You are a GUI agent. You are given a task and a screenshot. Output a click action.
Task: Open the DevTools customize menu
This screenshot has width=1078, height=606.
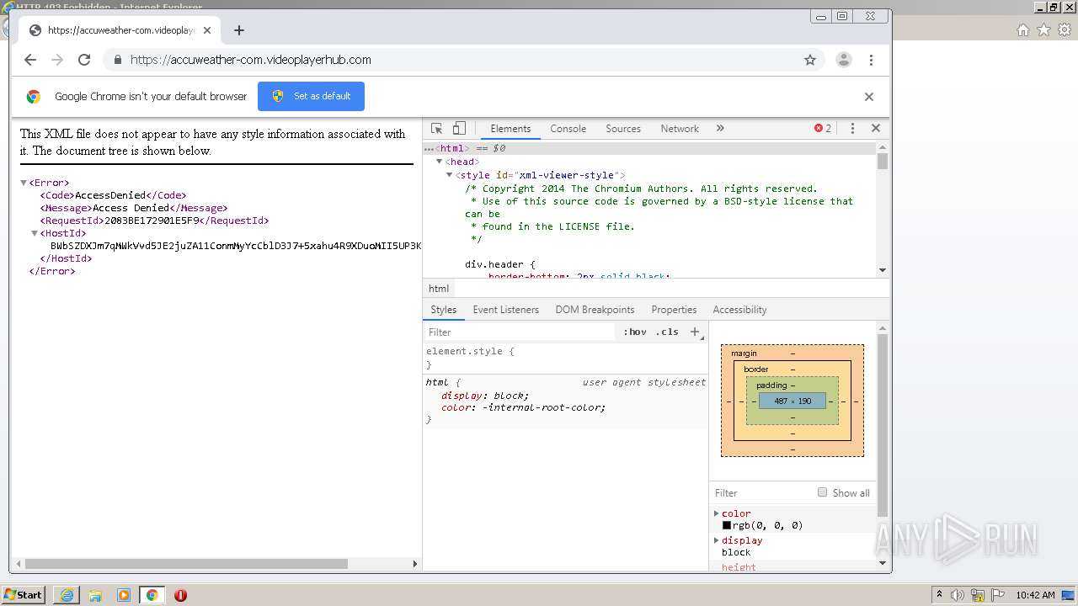click(x=852, y=129)
